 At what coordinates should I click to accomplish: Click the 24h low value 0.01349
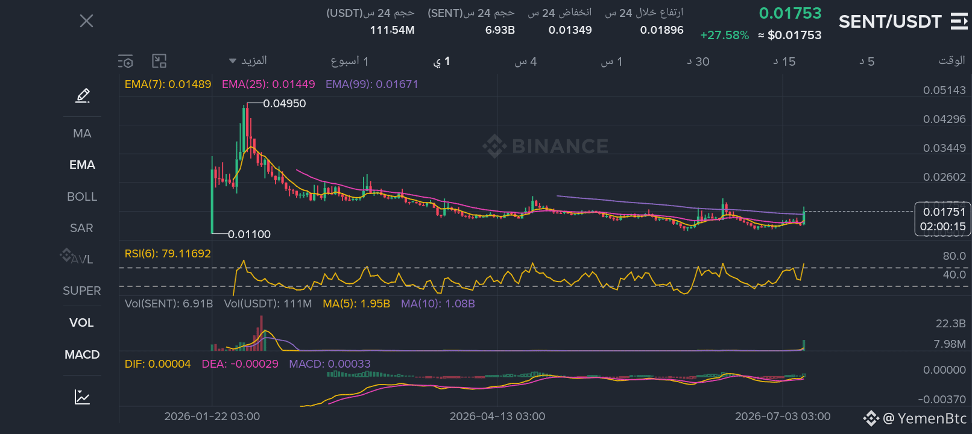coord(570,30)
